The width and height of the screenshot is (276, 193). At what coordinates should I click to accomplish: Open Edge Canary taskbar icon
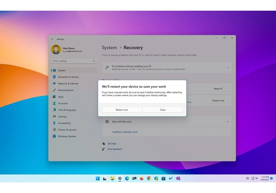click(156, 179)
